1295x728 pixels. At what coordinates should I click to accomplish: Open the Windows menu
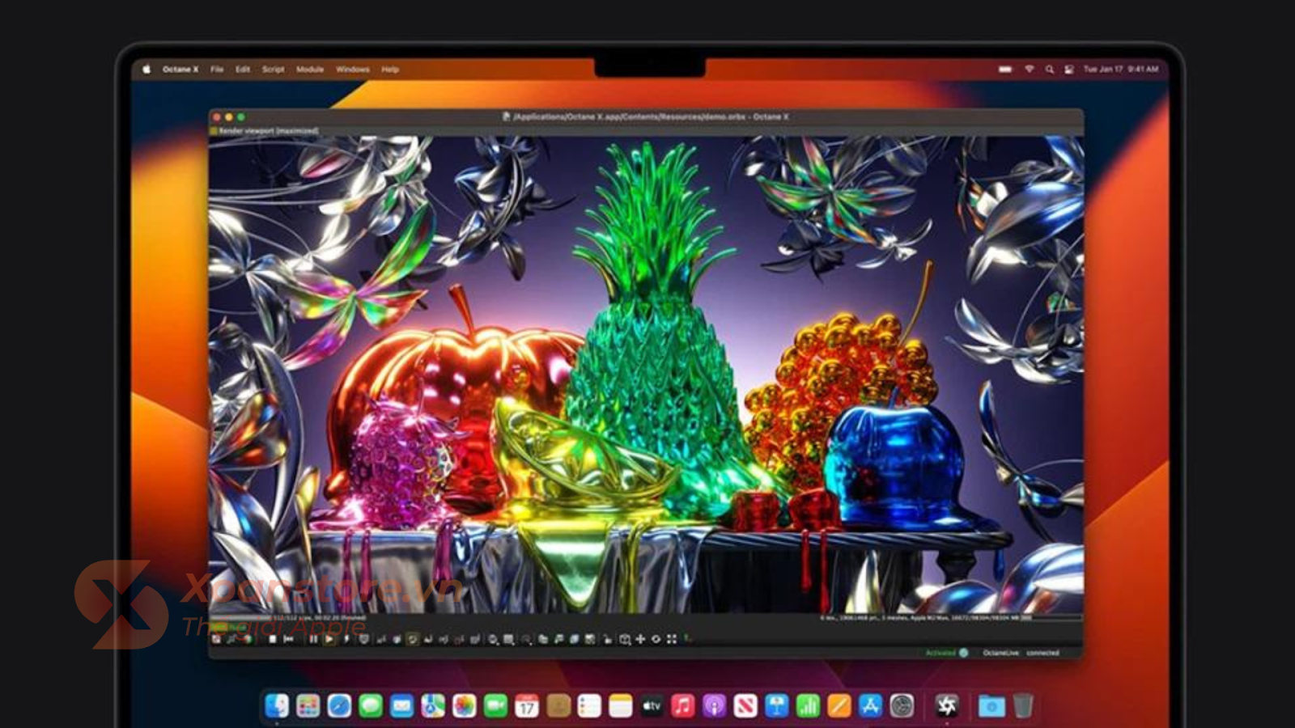[x=353, y=70]
